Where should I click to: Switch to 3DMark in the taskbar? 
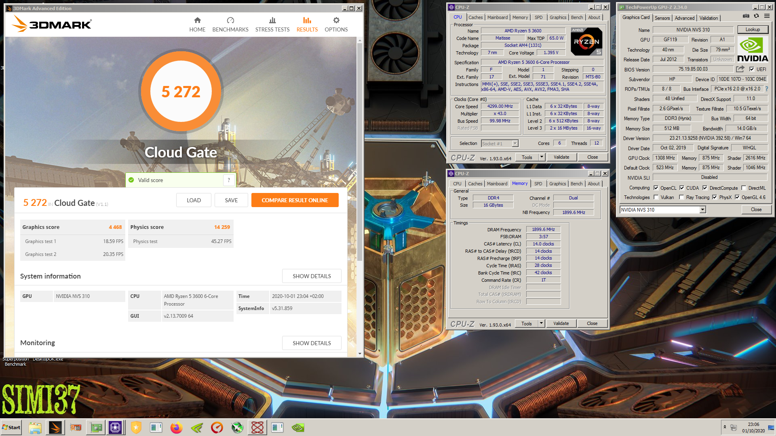point(55,428)
